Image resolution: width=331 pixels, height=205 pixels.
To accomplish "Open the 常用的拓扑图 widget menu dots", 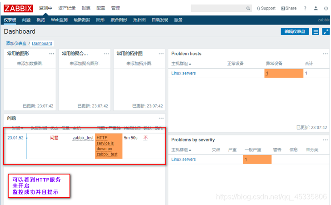I will point(161,54).
